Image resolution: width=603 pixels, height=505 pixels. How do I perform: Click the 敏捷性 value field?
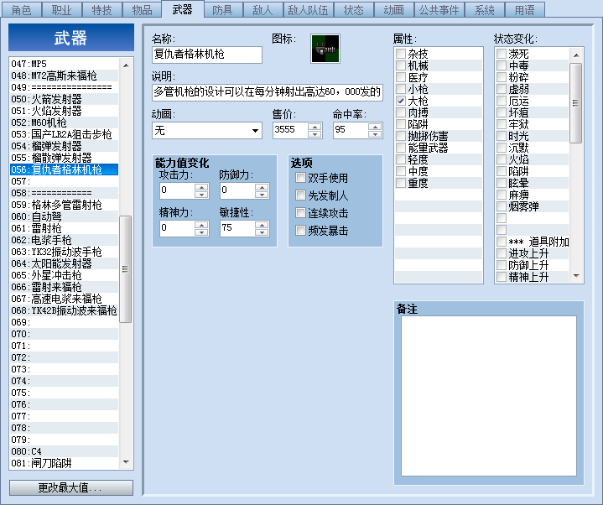[237, 228]
